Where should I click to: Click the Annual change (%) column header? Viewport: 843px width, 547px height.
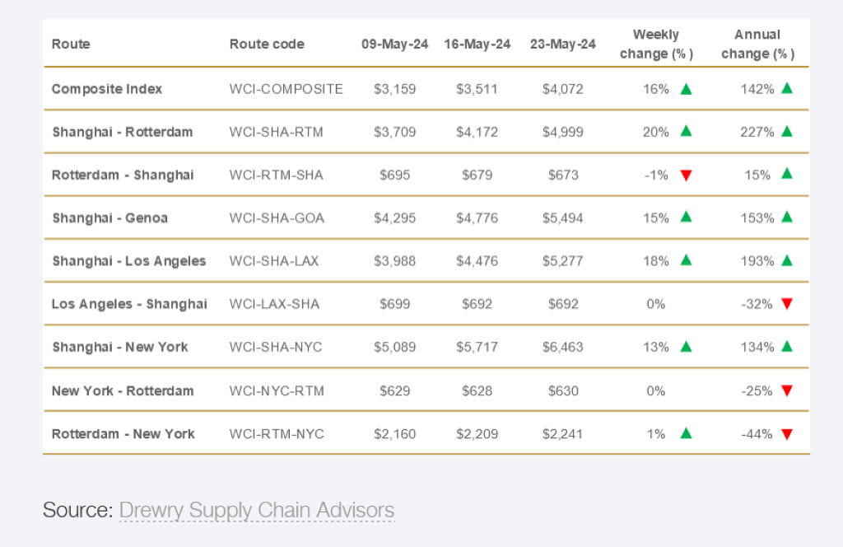pos(757,44)
